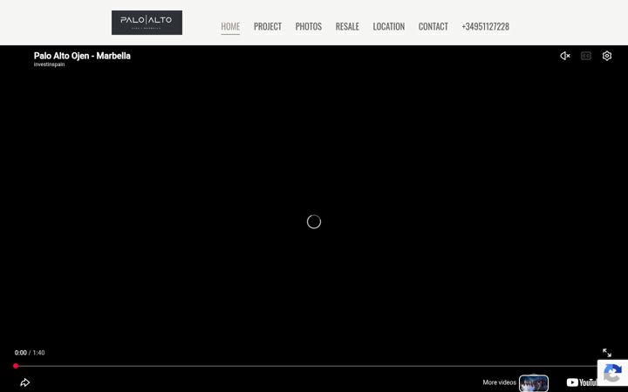Go to the PROJECT page

click(268, 26)
